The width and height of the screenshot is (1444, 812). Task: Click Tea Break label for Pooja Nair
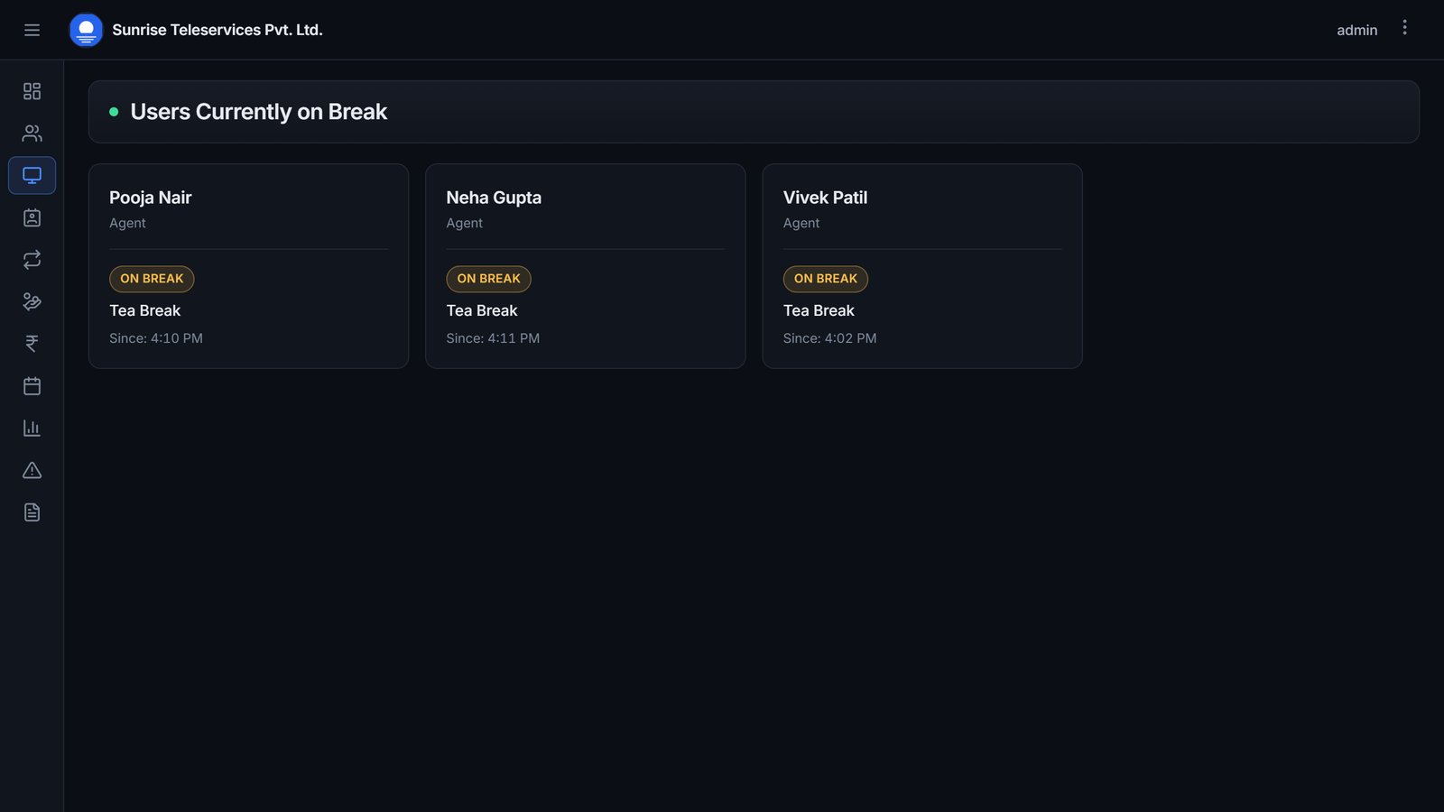(145, 310)
